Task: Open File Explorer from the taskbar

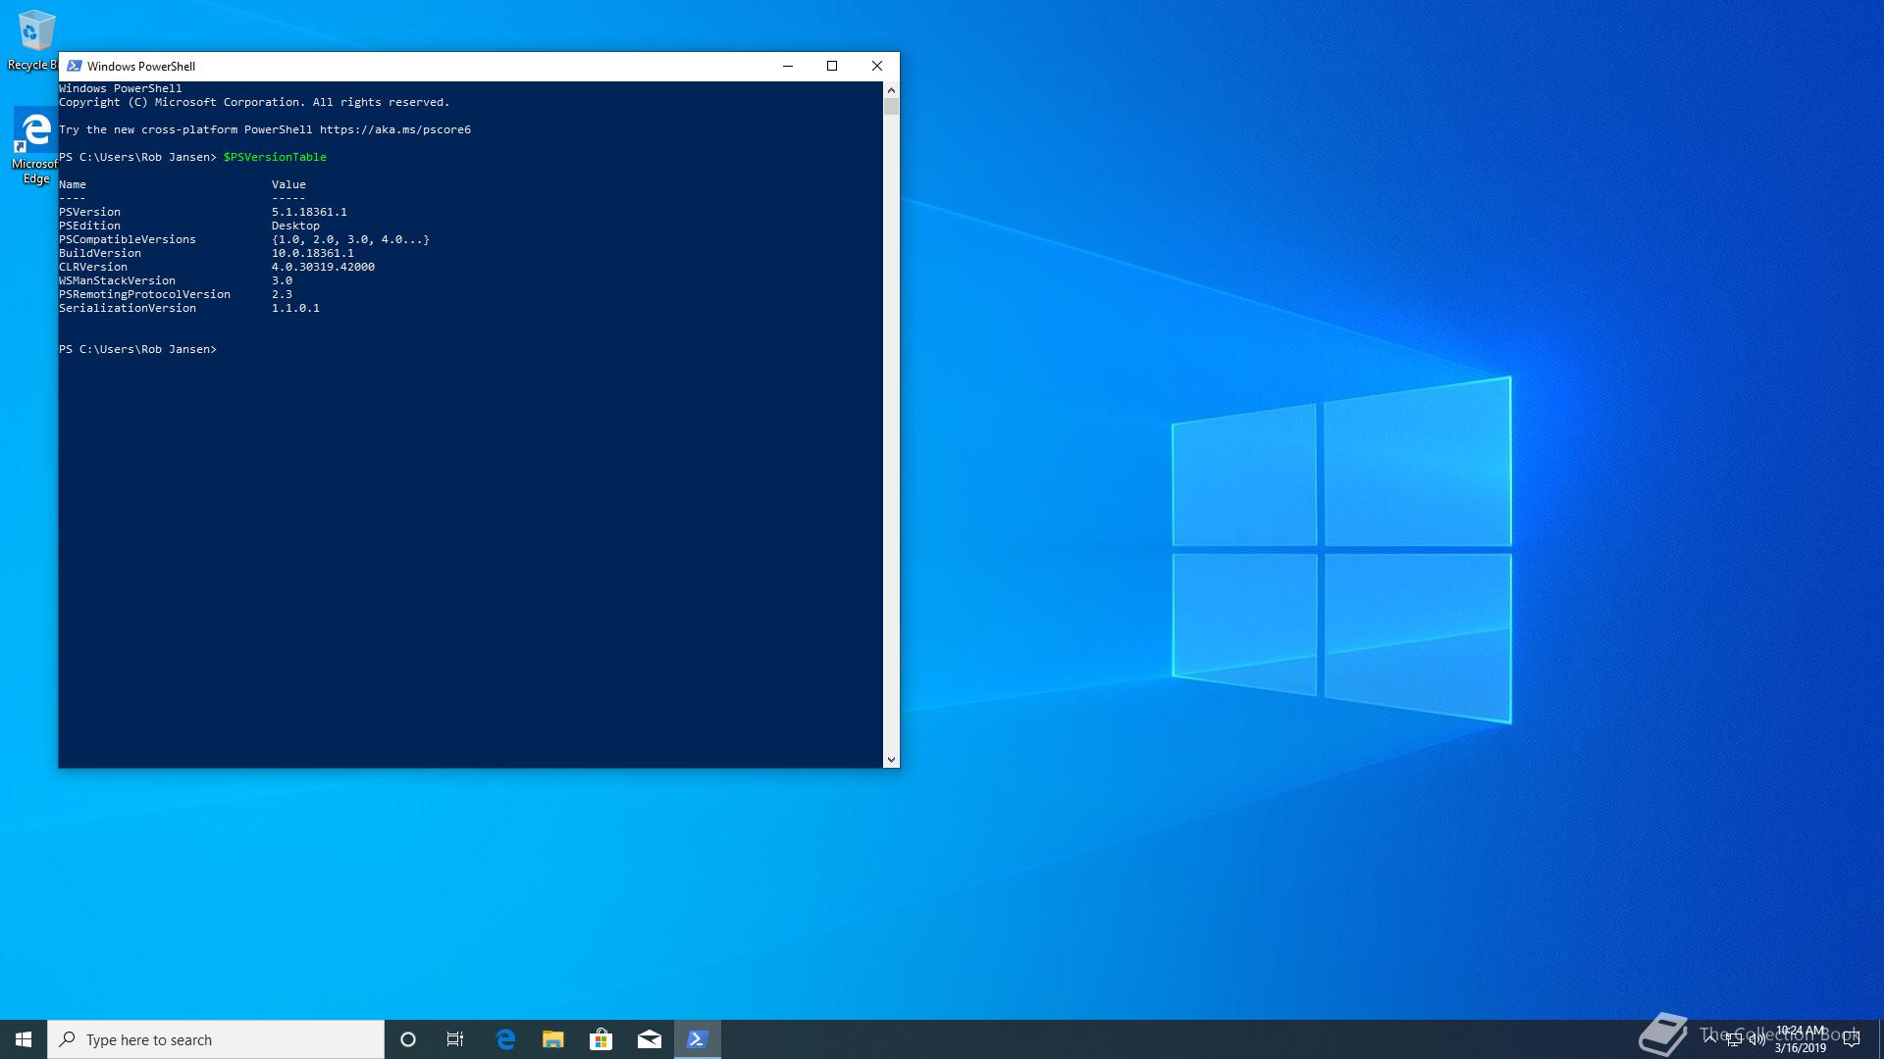Action: [553, 1039]
